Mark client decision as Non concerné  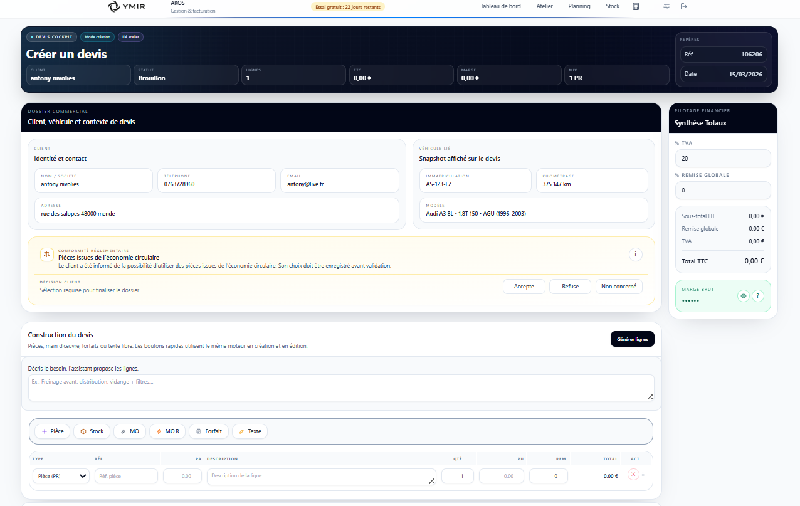pyautogui.click(x=618, y=287)
